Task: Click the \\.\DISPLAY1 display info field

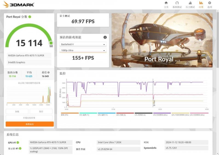Action: (x=51, y=150)
